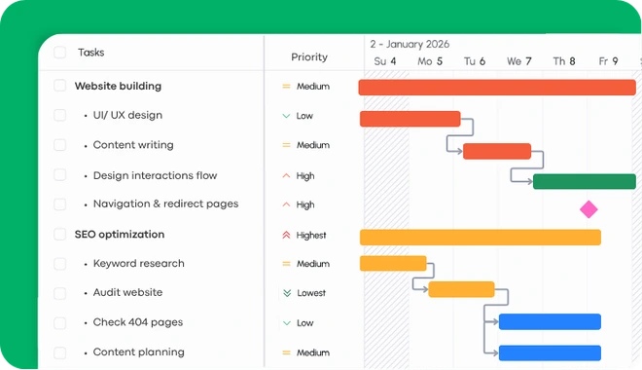Click the Medium priority label for Website building

(x=313, y=87)
